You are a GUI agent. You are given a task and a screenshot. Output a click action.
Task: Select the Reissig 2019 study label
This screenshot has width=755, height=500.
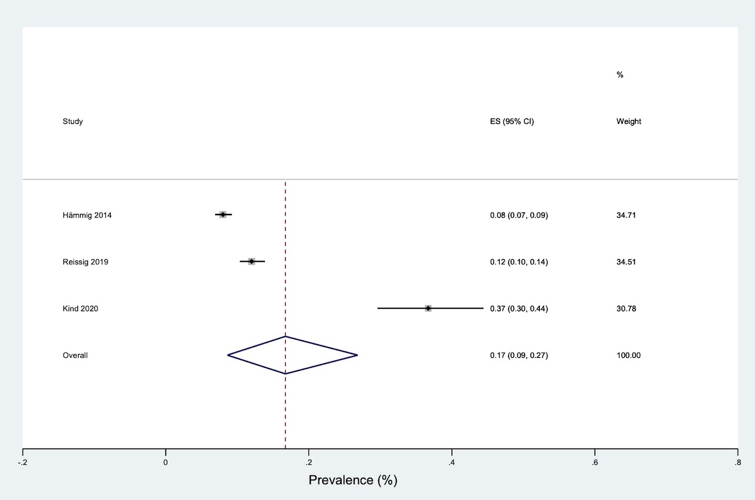(x=86, y=262)
